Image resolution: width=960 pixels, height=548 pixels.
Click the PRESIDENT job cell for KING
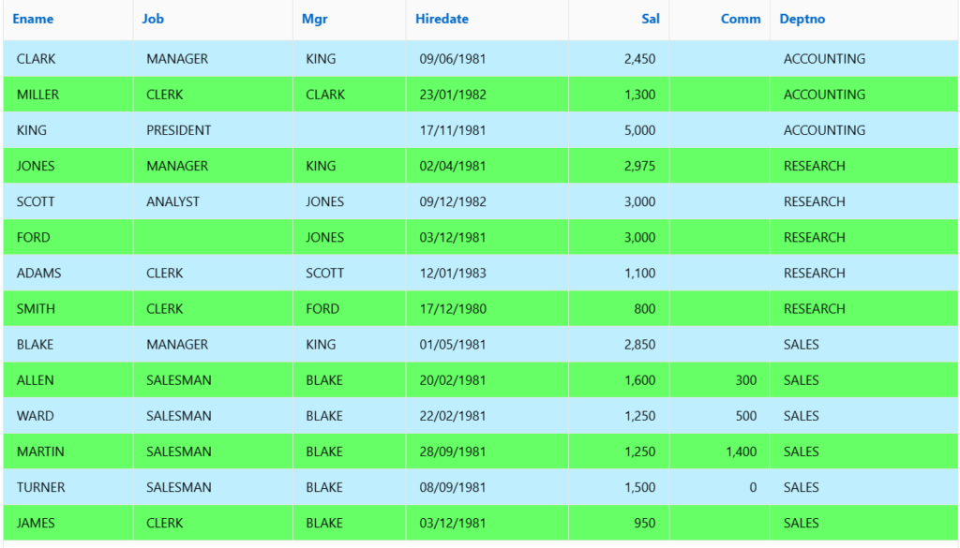coord(213,130)
